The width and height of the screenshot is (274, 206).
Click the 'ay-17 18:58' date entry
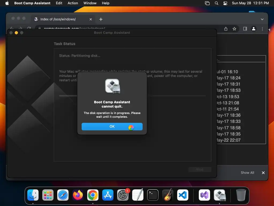pyautogui.click(x=229, y=128)
